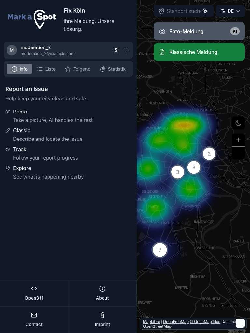Viewport: 250px width, 333px height.
Task: Switch to the Liste tab
Action: (x=47, y=69)
